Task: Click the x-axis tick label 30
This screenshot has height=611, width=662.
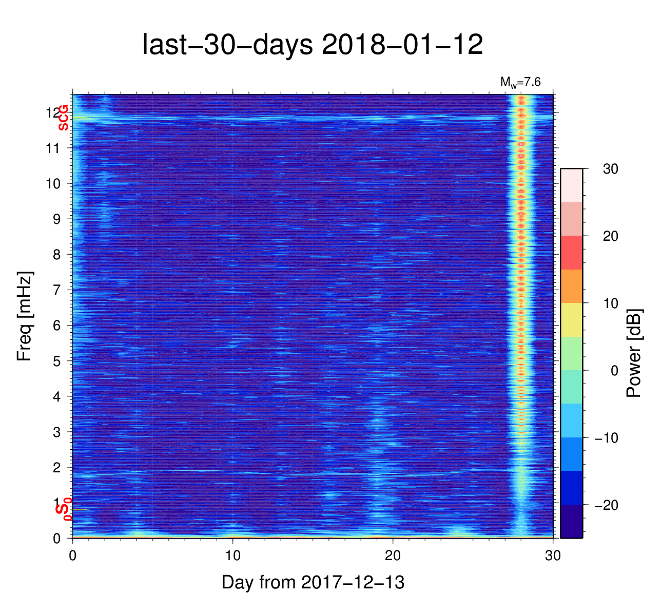Action: [553, 556]
